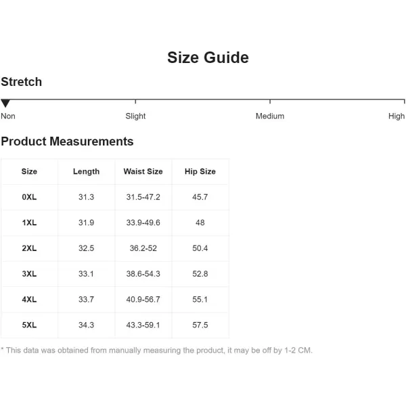Click the 36.2-52 waist size cell

143,248
